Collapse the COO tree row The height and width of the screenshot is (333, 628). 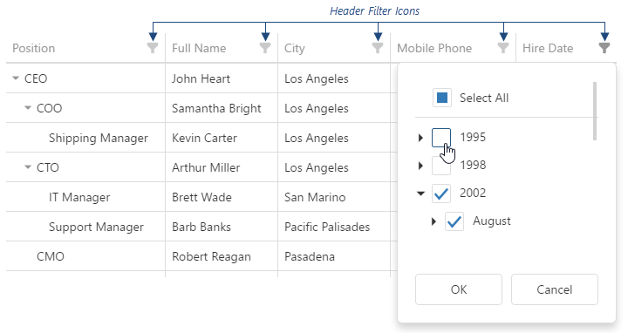(x=28, y=108)
